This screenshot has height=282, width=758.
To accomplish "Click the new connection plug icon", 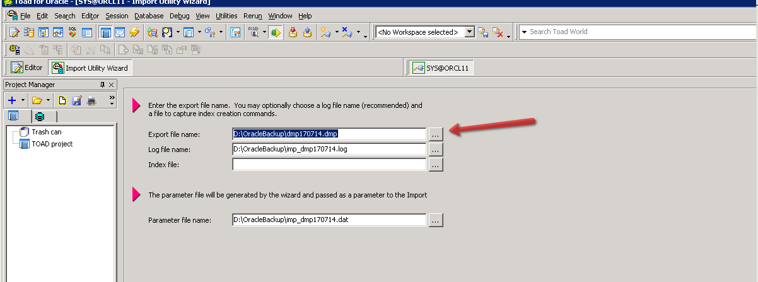I will pyautogui.click(x=325, y=32).
